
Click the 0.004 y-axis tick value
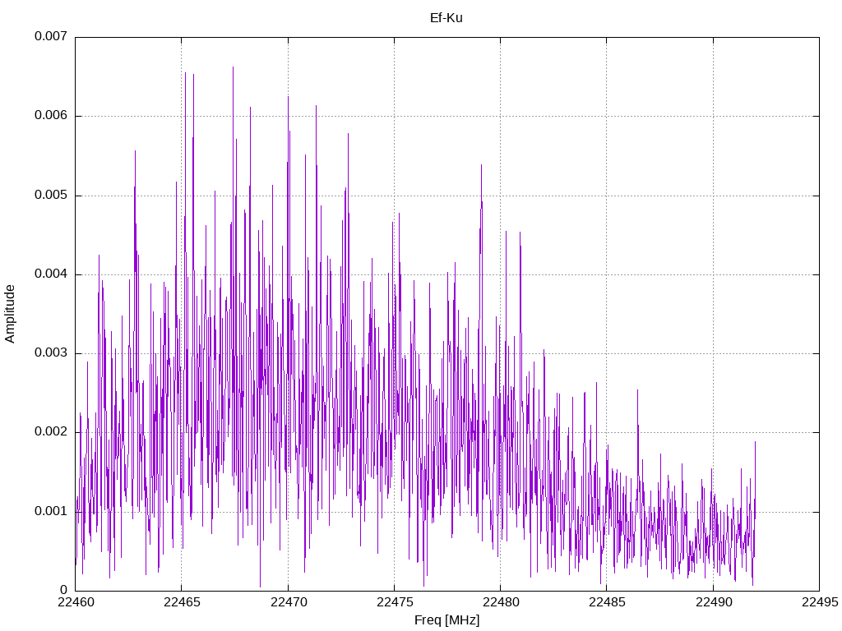(51, 274)
